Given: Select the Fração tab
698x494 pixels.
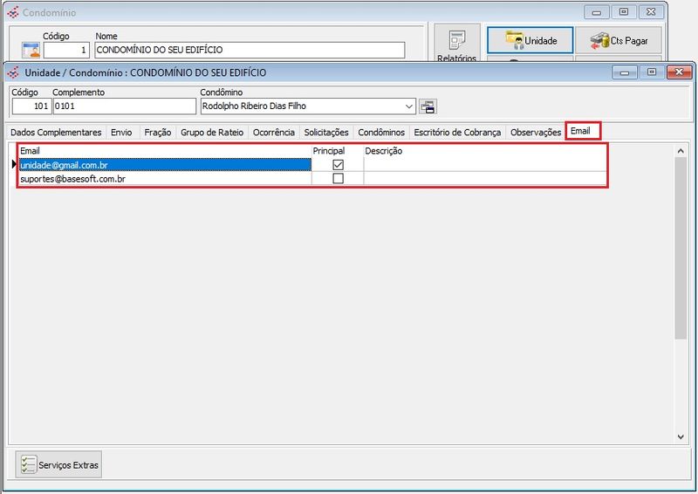Looking at the screenshot, I should [157, 132].
